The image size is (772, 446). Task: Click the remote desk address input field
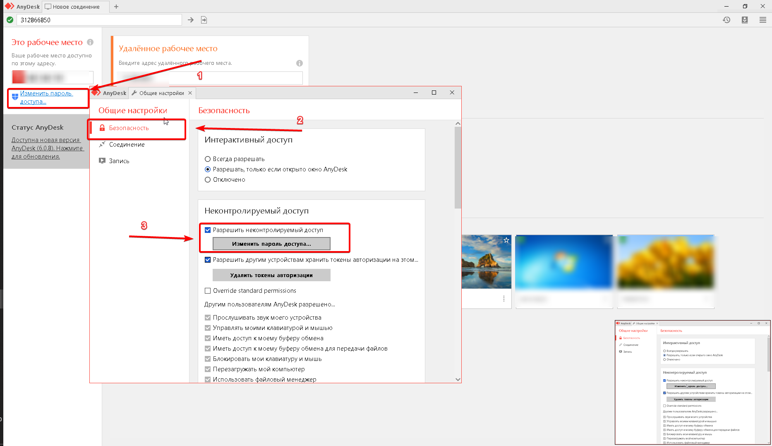[211, 78]
